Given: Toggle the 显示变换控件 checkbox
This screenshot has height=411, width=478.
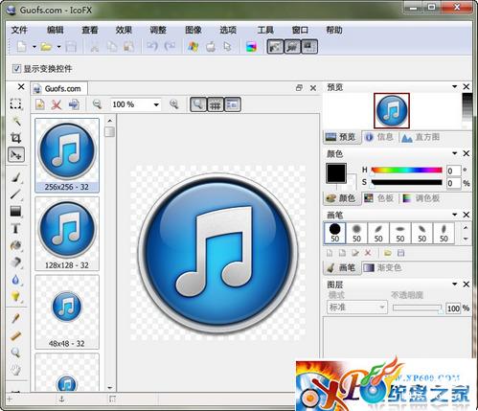Looking at the screenshot, I should point(16,68).
